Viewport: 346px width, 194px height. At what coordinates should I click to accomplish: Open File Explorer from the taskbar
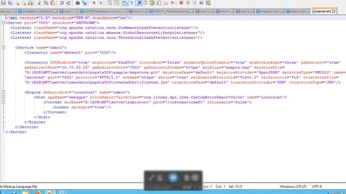click(x=25, y=192)
